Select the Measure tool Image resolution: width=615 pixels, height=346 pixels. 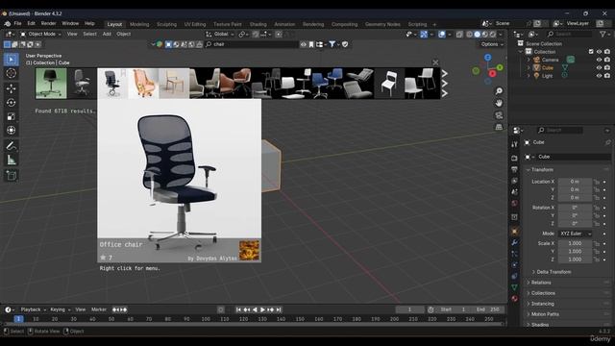(11, 161)
